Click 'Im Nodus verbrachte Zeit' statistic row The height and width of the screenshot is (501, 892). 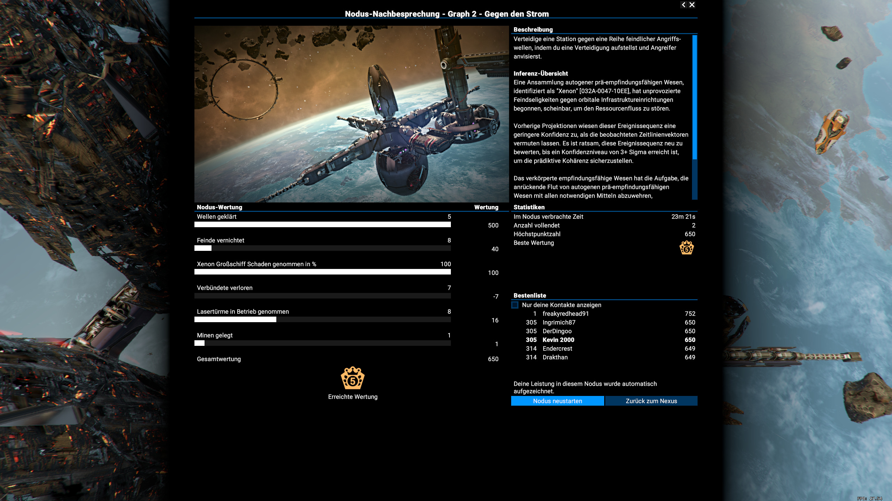[604, 217]
